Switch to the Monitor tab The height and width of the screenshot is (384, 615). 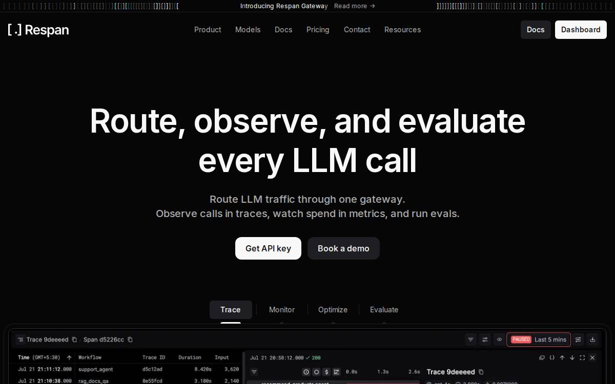coord(282,310)
